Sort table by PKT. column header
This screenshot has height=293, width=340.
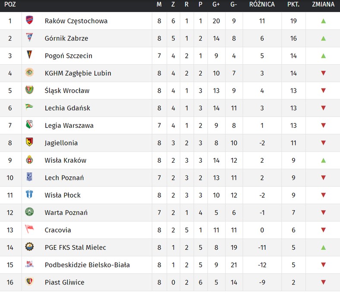coord(293,4)
